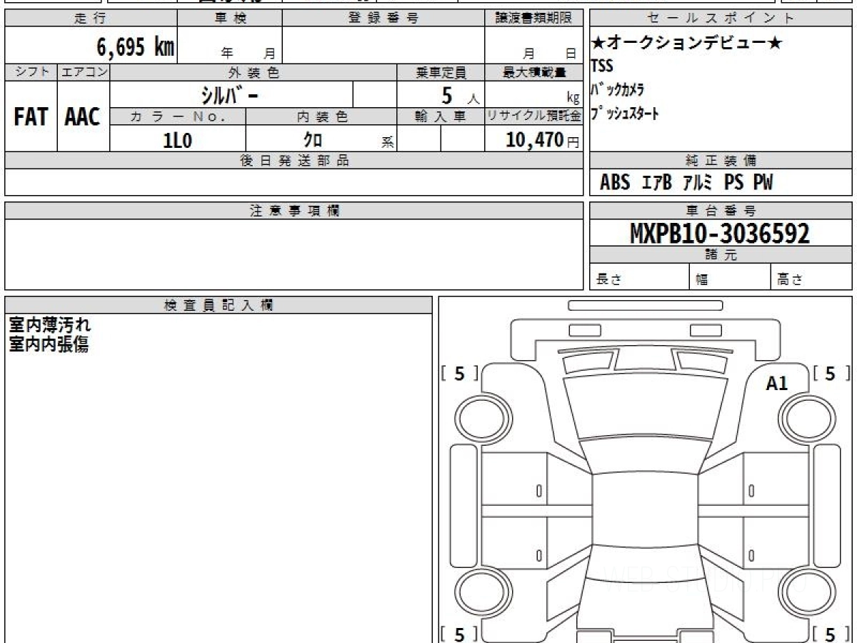Select the 輸入車 header cell
The image size is (857, 643).
[441, 116]
